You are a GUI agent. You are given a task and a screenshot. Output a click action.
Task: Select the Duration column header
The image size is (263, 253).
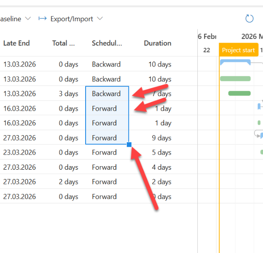click(x=157, y=43)
